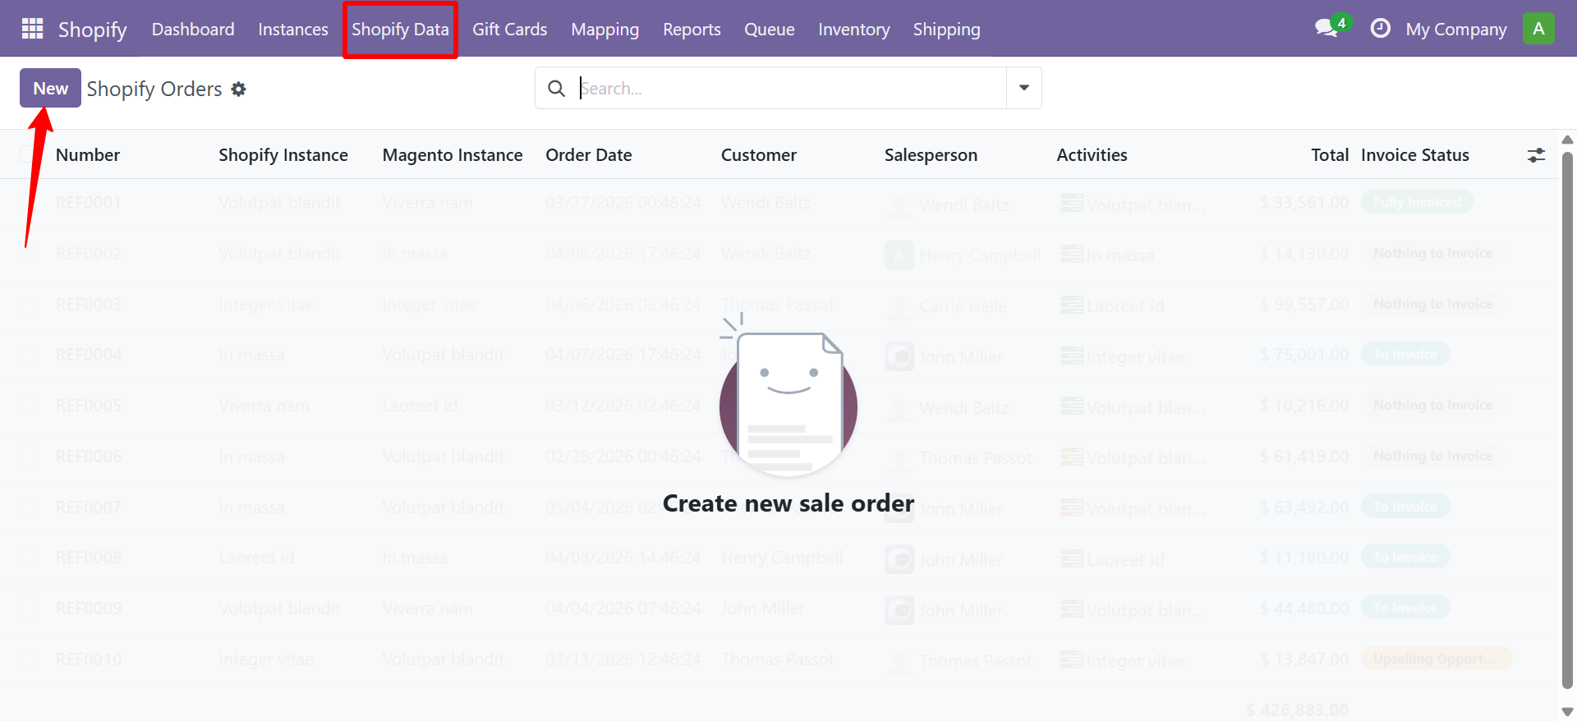Toggle the select-all rows checkbox
This screenshot has height=721, width=1577.
coord(26,154)
